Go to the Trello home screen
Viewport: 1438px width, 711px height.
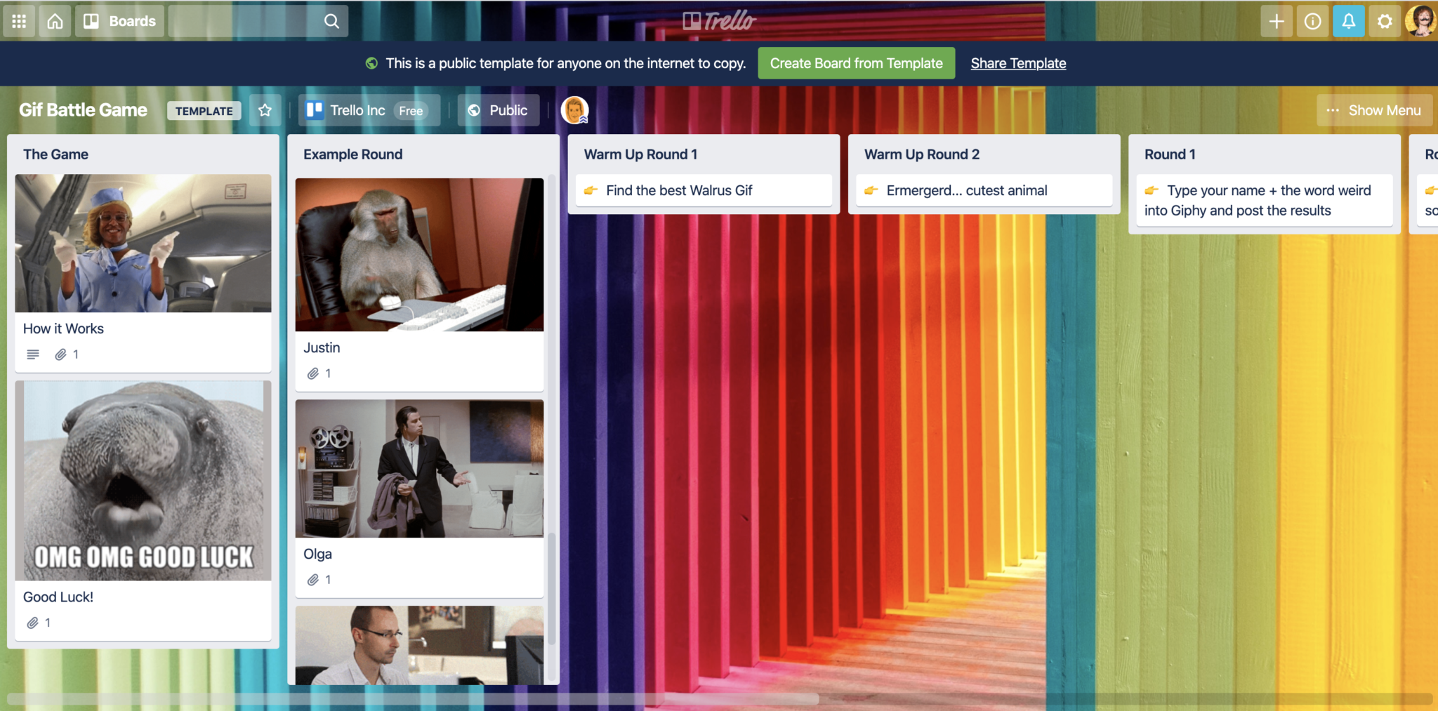(55, 20)
